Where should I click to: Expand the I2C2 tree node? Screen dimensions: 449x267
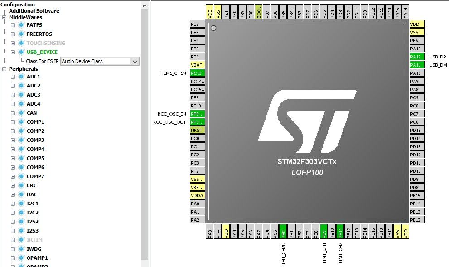point(13,213)
